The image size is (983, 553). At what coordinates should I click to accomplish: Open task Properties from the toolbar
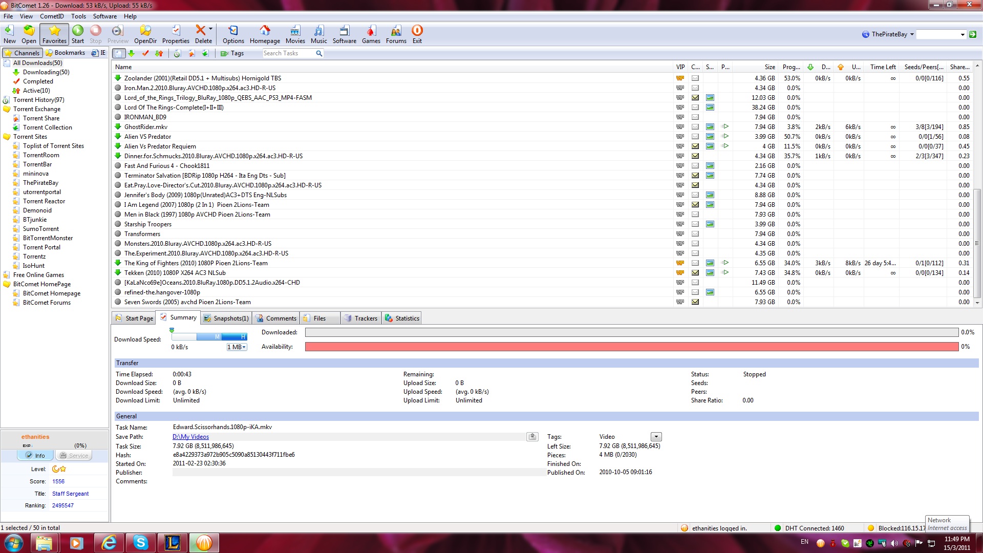[176, 34]
